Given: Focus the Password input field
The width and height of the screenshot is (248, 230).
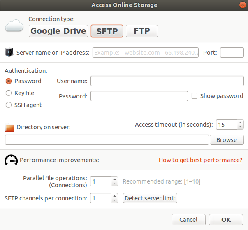Looking at the screenshot, I should pyautogui.click(x=139, y=96).
